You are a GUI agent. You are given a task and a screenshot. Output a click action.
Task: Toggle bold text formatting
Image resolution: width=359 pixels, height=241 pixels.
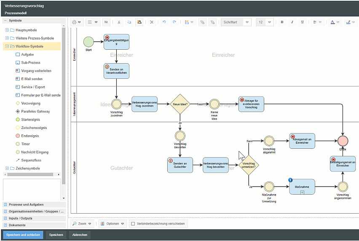282,22
